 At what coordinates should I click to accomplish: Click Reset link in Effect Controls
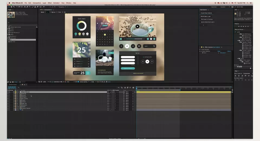tap(219, 51)
